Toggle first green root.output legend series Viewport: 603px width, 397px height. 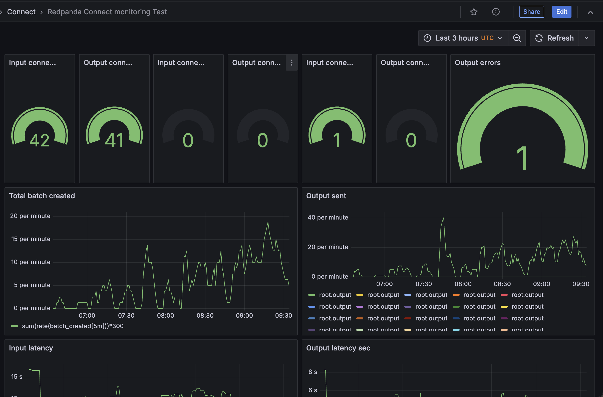coord(335,295)
